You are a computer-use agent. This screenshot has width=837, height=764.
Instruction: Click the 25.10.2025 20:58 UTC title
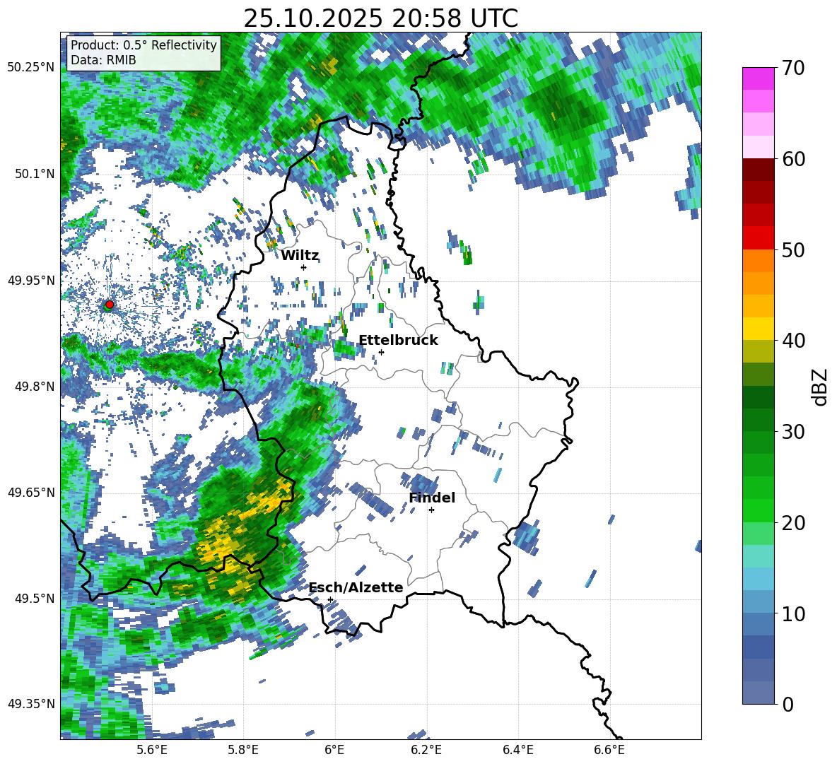(x=380, y=18)
